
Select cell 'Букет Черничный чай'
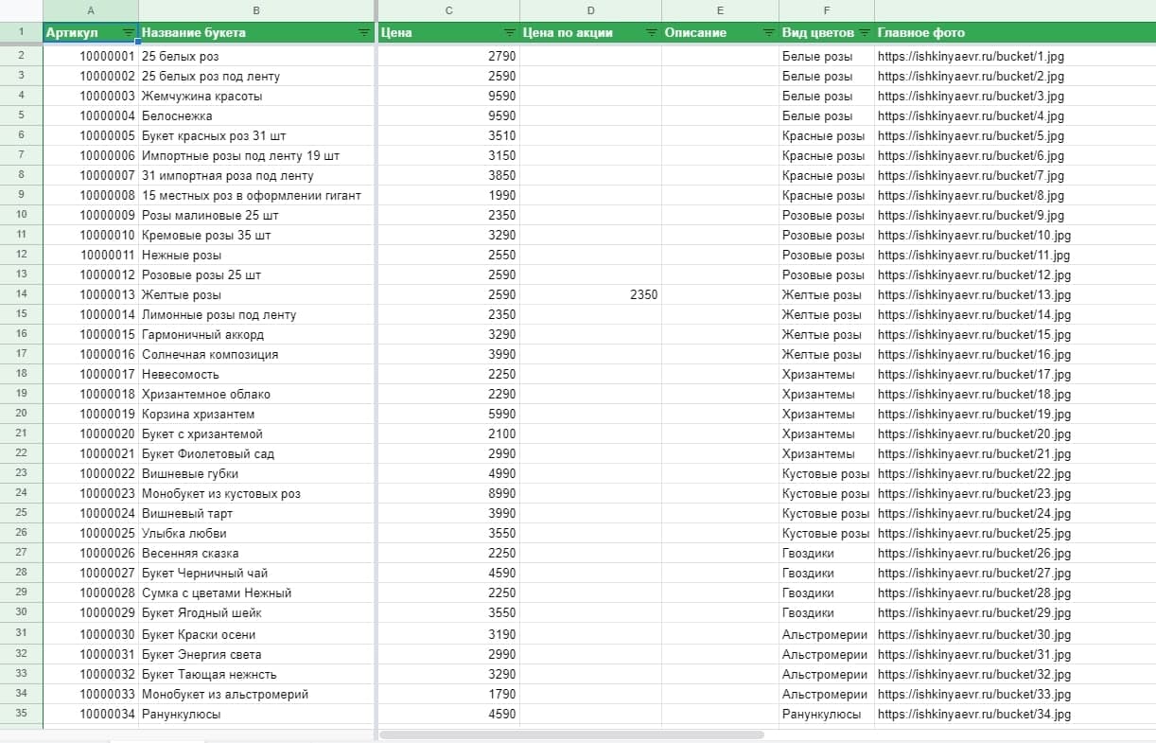256,574
